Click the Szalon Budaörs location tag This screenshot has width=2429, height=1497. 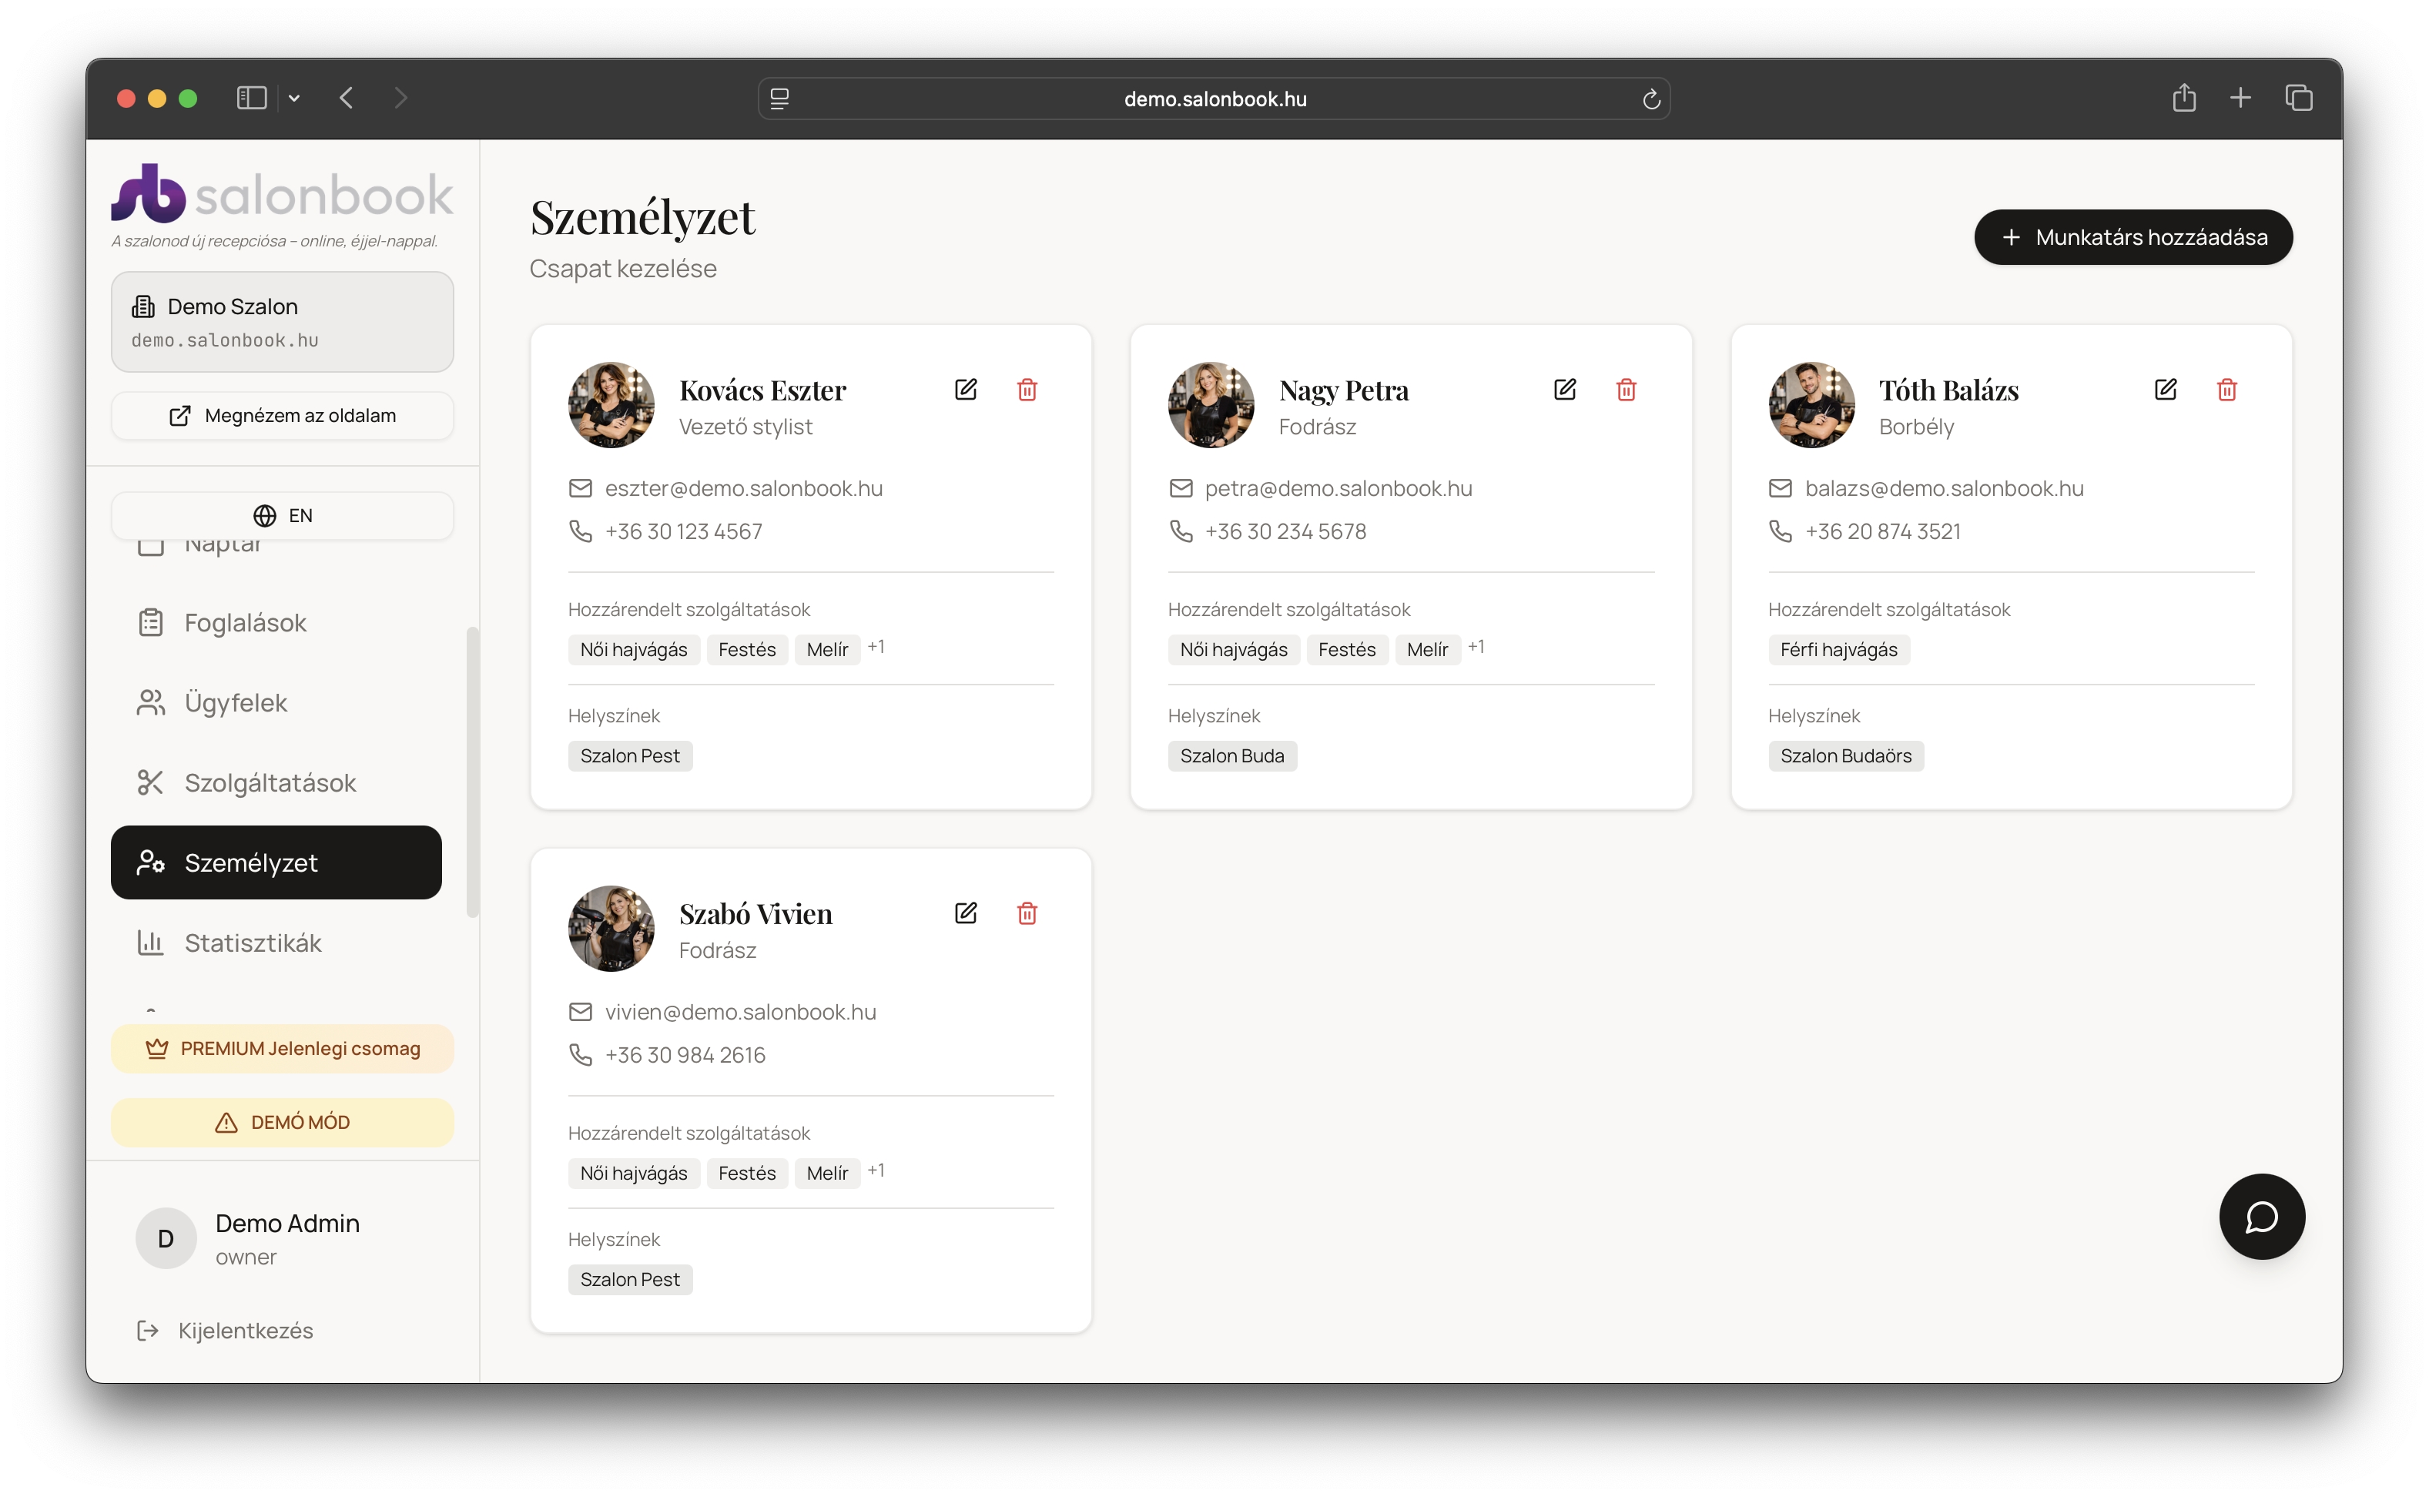pos(1846,756)
